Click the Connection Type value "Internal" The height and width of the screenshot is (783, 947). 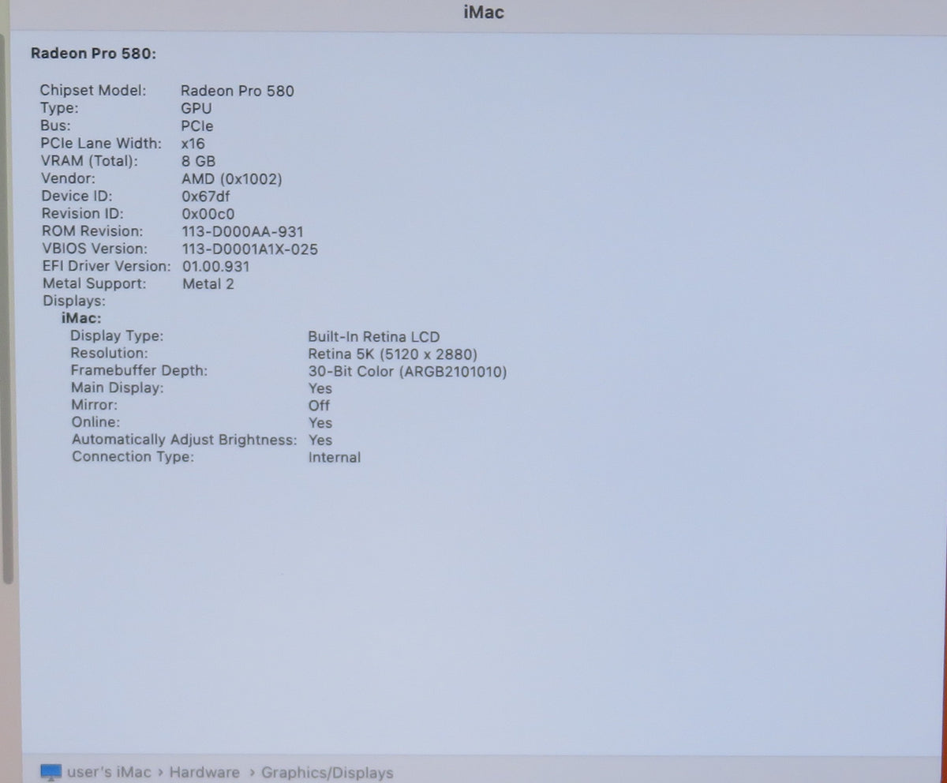(335, 458)
